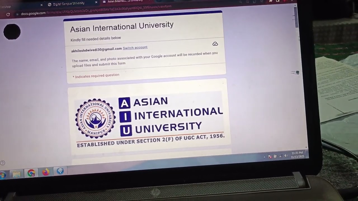Show hidden system tray icons

point(265,157)
